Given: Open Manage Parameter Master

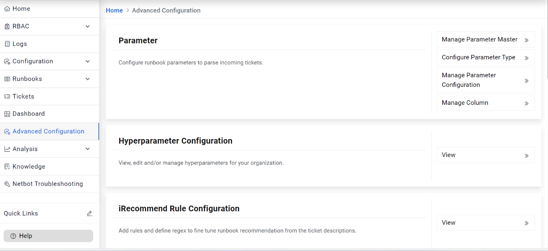Looking at the screenshot, I should point(485,40).
